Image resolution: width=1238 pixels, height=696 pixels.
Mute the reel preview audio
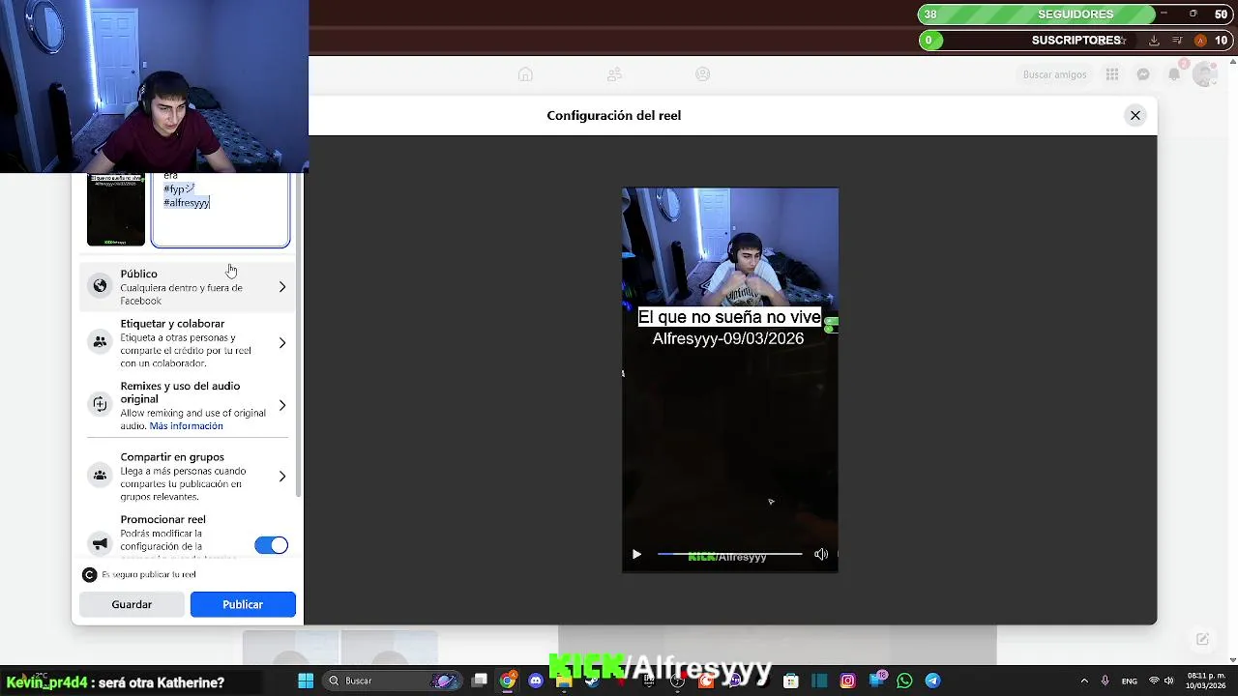pyautogui.click(x=821, y=554)
